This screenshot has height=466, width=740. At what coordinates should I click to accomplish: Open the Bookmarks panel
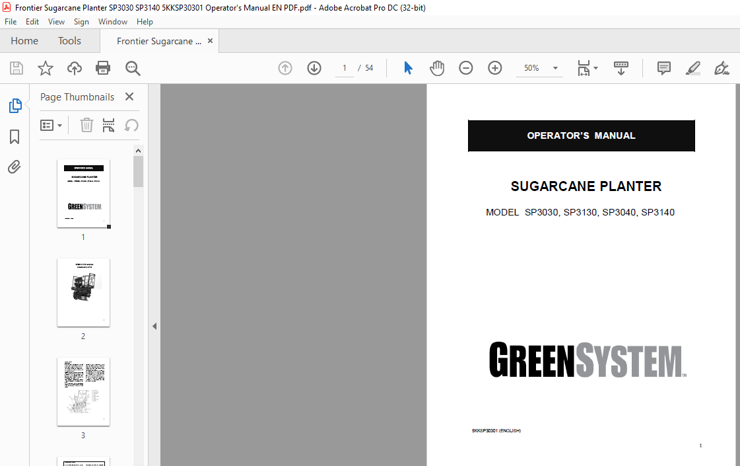(15, 137)
